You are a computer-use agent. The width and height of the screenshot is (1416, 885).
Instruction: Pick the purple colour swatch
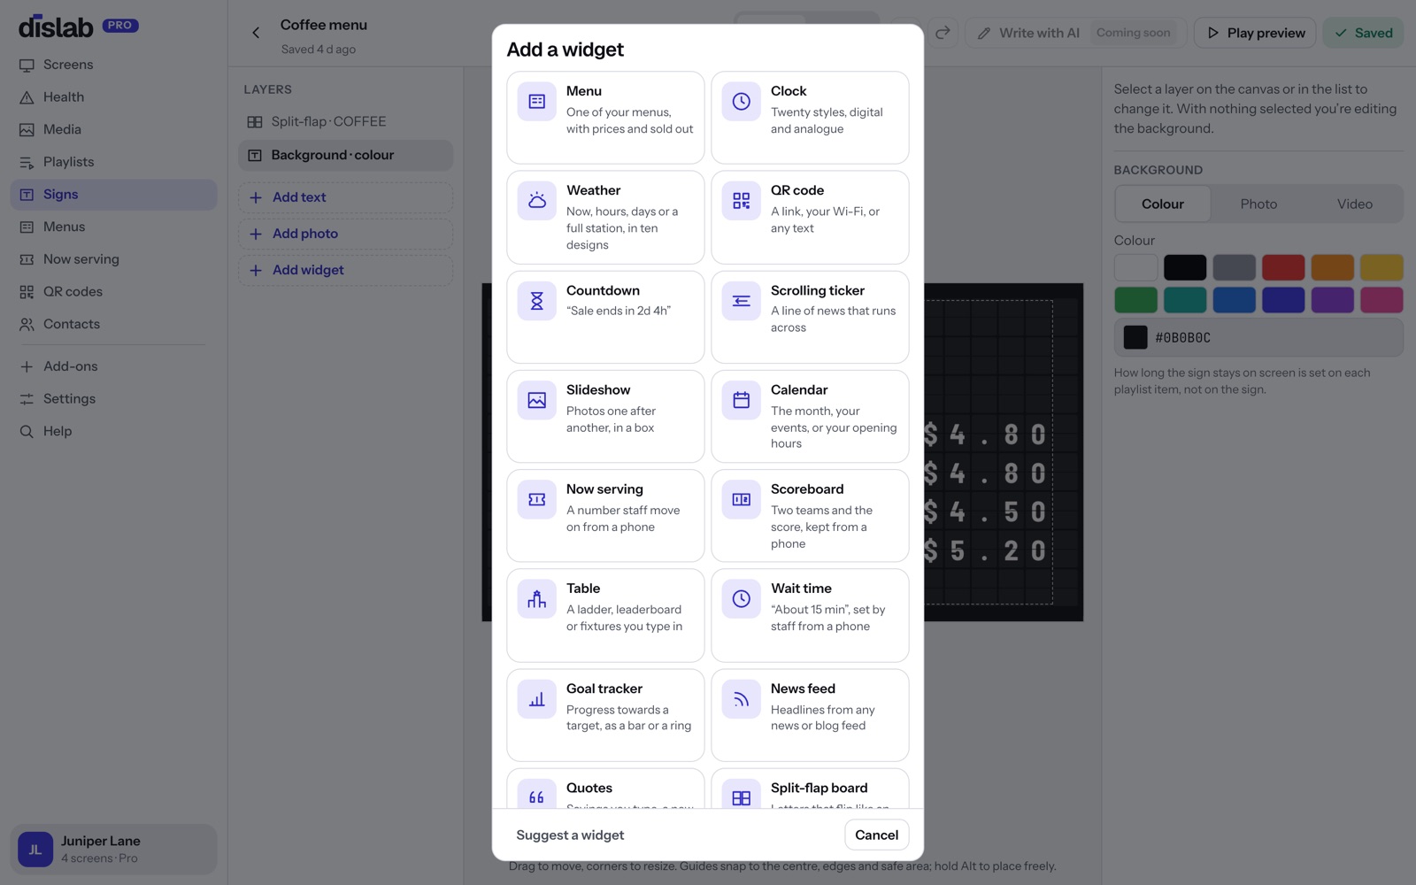tap(1333, 300)
